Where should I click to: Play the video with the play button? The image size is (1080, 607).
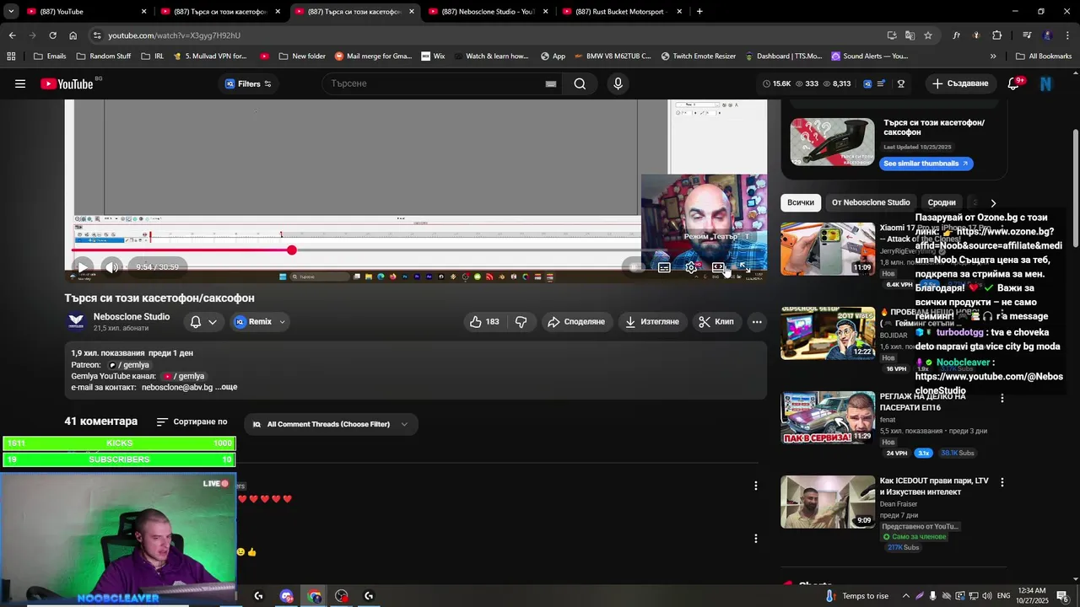coord(83,267)
